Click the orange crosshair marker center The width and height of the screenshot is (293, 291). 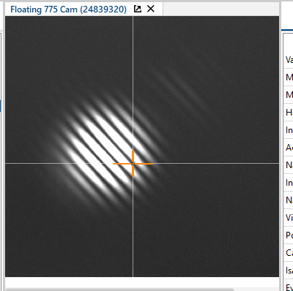[x=133, y=164]
